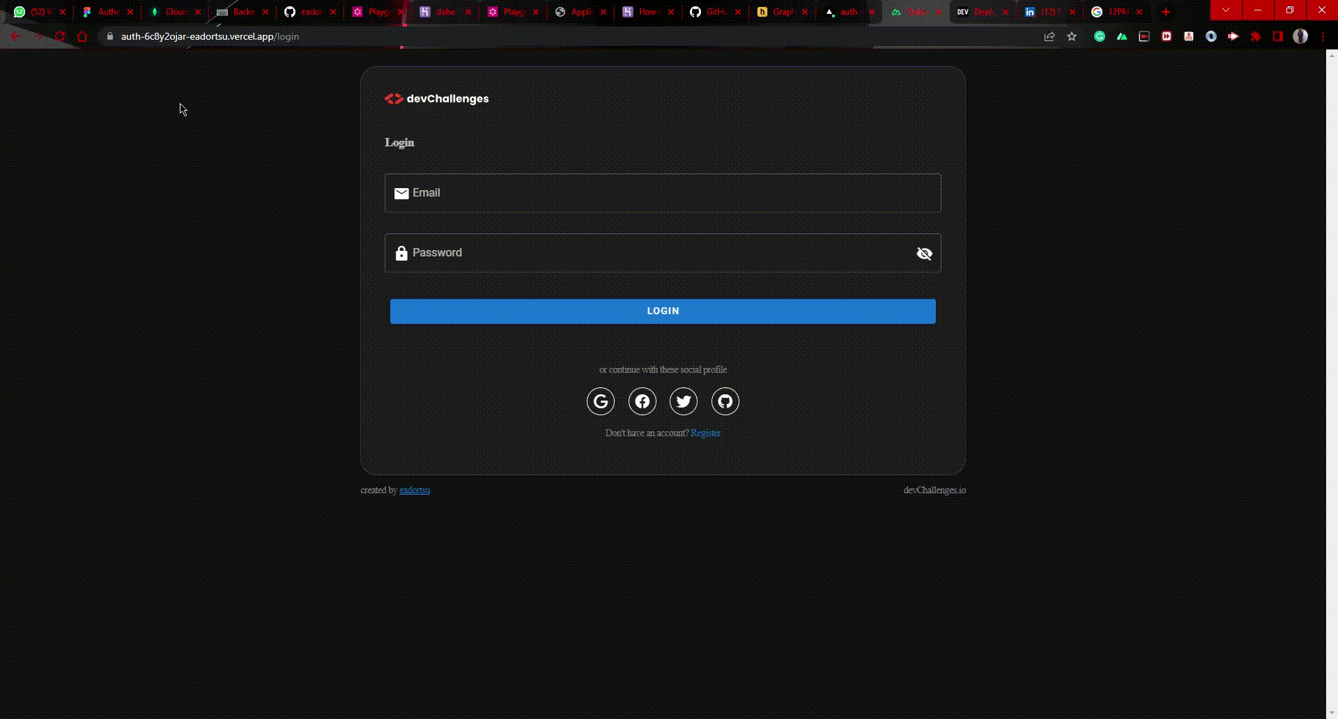Open the eadortsu creator link
Image resolution: width=1338 pixels, height=719 pixels.
[415, 490]
